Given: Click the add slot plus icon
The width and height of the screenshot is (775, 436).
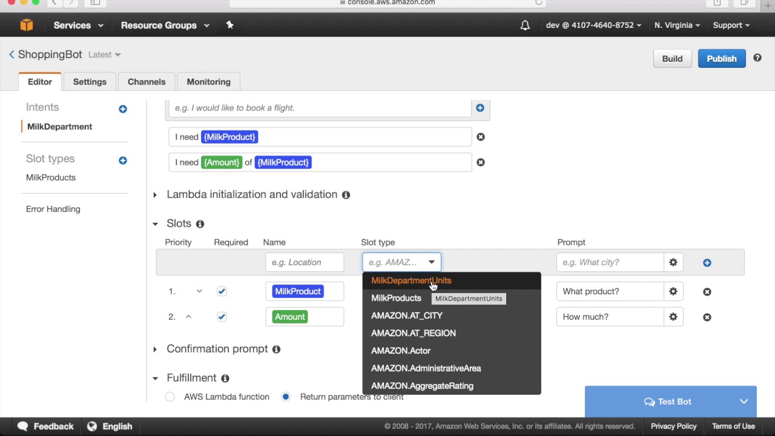Looking at the screenshot, I should click(x=707, y=263).
